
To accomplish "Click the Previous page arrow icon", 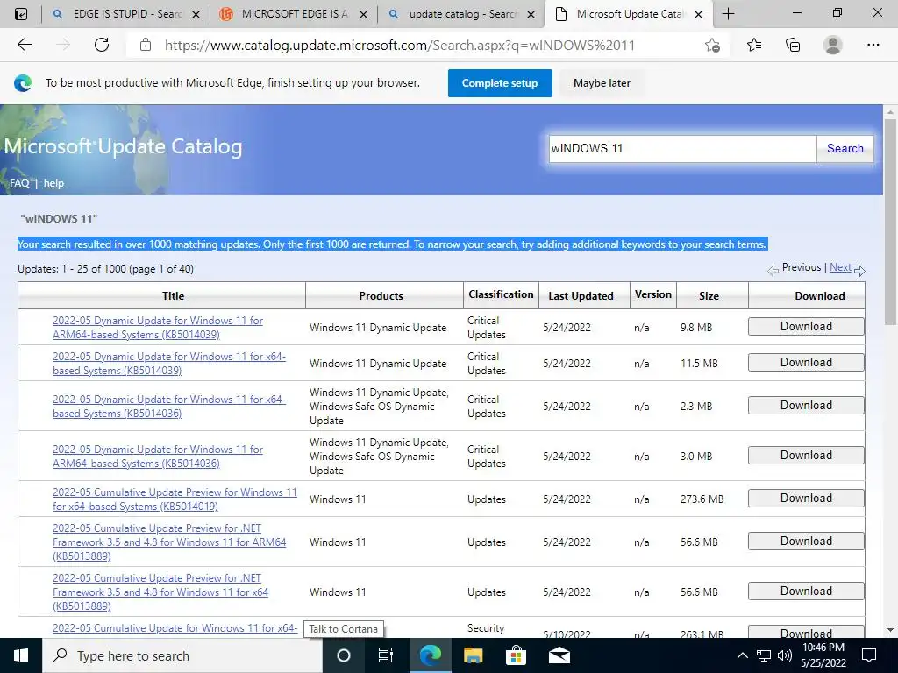I will [x=773, y=271].
